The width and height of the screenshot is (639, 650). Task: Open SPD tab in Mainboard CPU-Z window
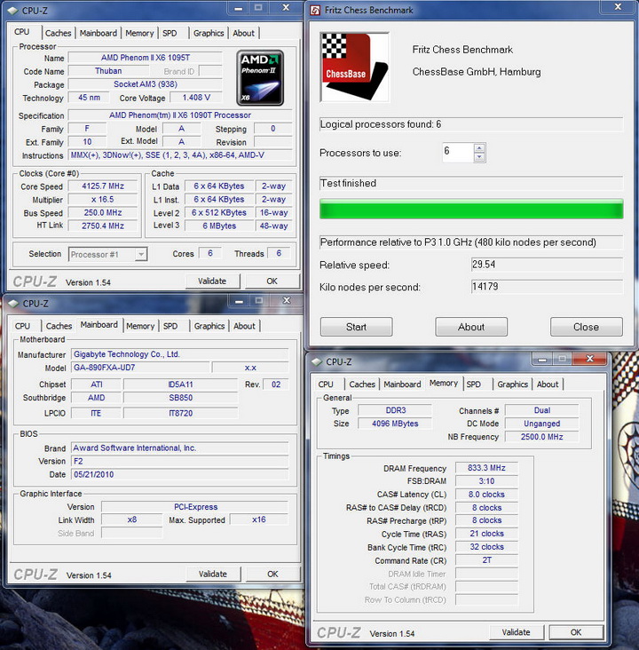tap(170, 326)
